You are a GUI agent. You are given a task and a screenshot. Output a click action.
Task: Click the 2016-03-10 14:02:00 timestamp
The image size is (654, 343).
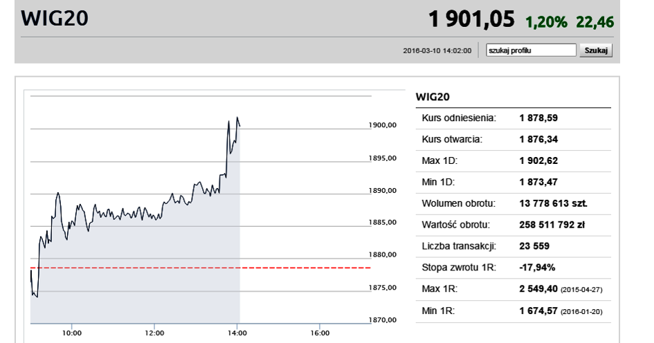pos(437,50)
